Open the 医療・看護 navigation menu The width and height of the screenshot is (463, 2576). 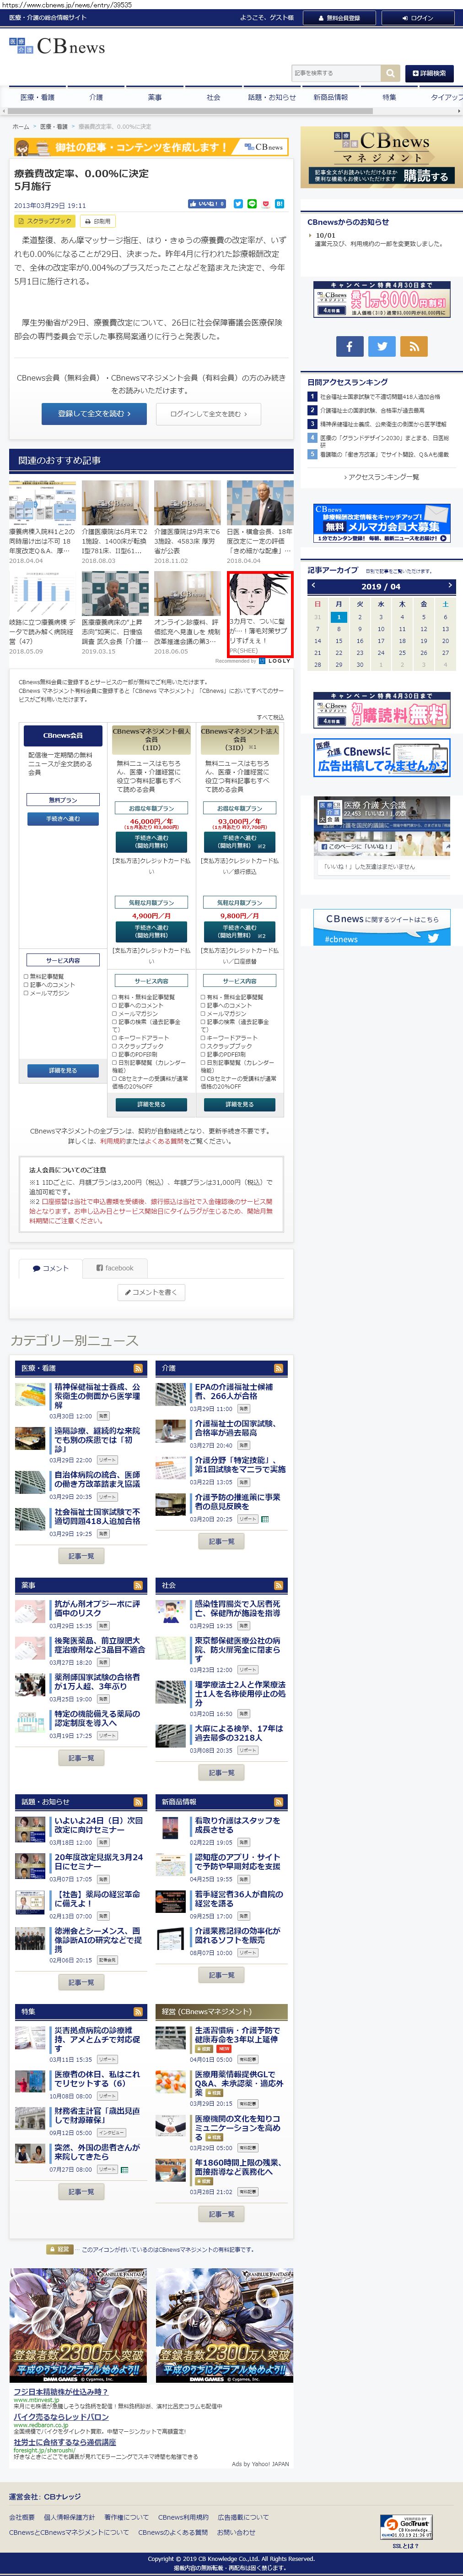(38, 97)
